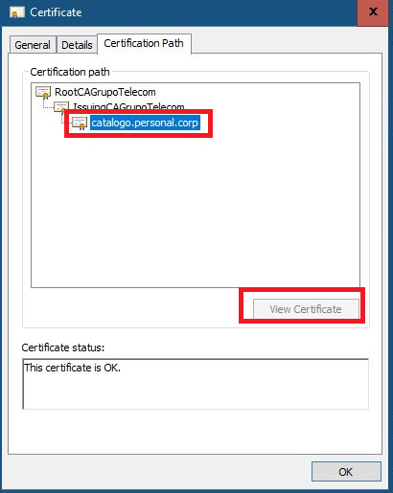Select the IssuingCAGrupoTelecom tree entry
The width and height of the screenshot is (393, 493).
click(x=128, y=106)
